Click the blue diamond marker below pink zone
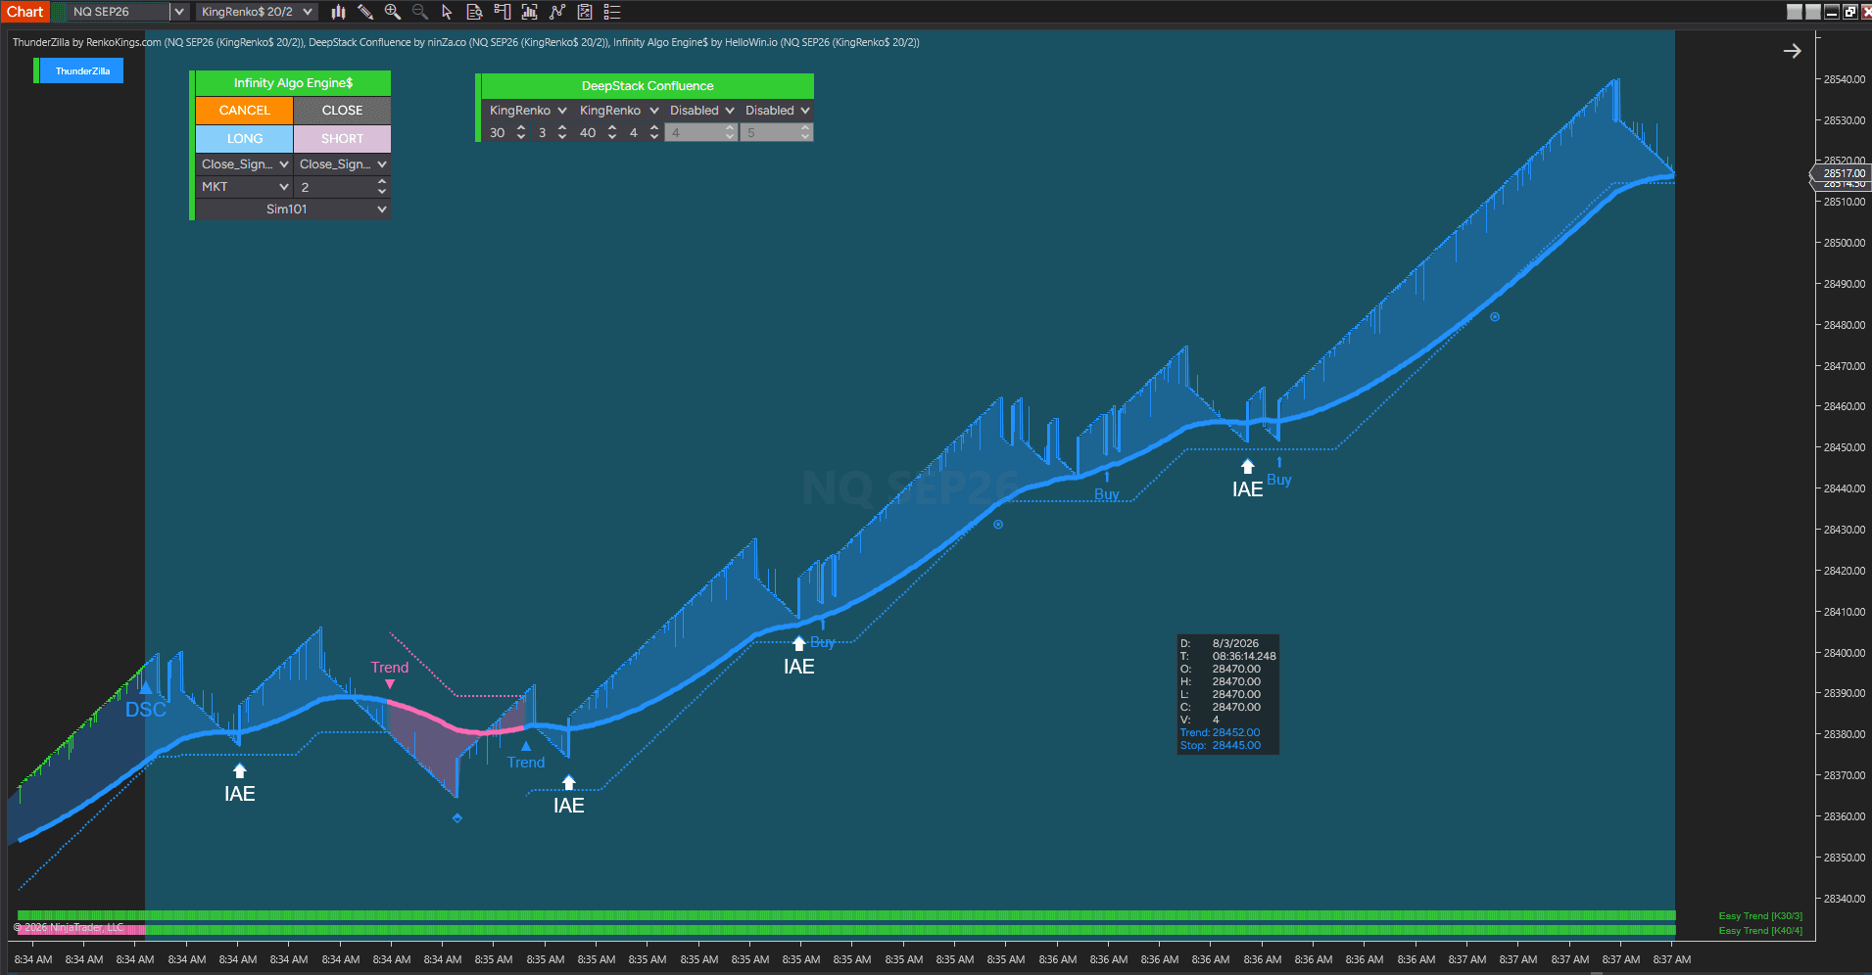Image resolution: width=1872 pixels, height=975 pixels. pyautogui.click(x=457, y=818)
